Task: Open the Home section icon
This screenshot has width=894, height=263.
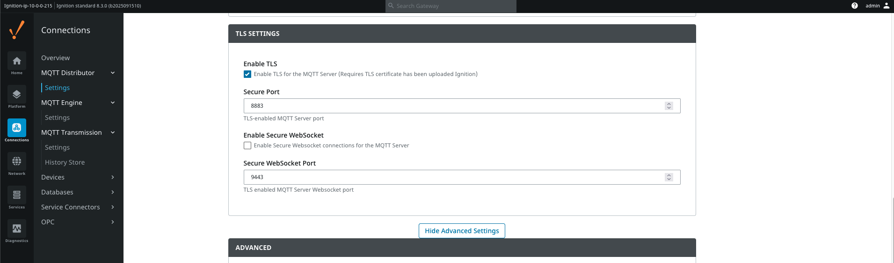Action: pyautogui.click(x=17, y=61)
